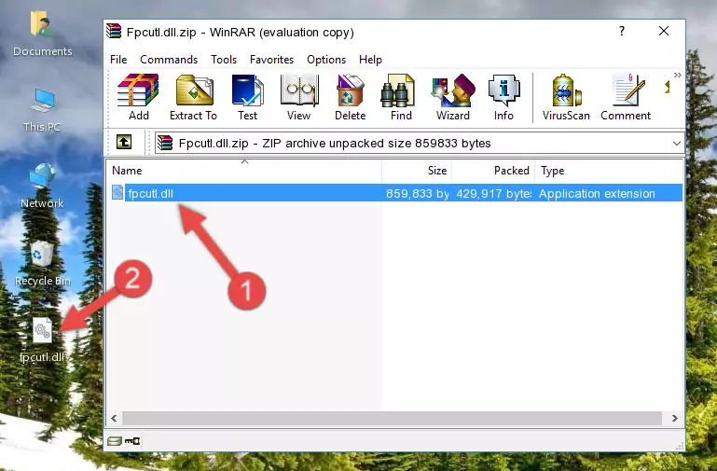Run the Test archive tool
Screen dimensions: 717x471
click(x=247, y=97)
